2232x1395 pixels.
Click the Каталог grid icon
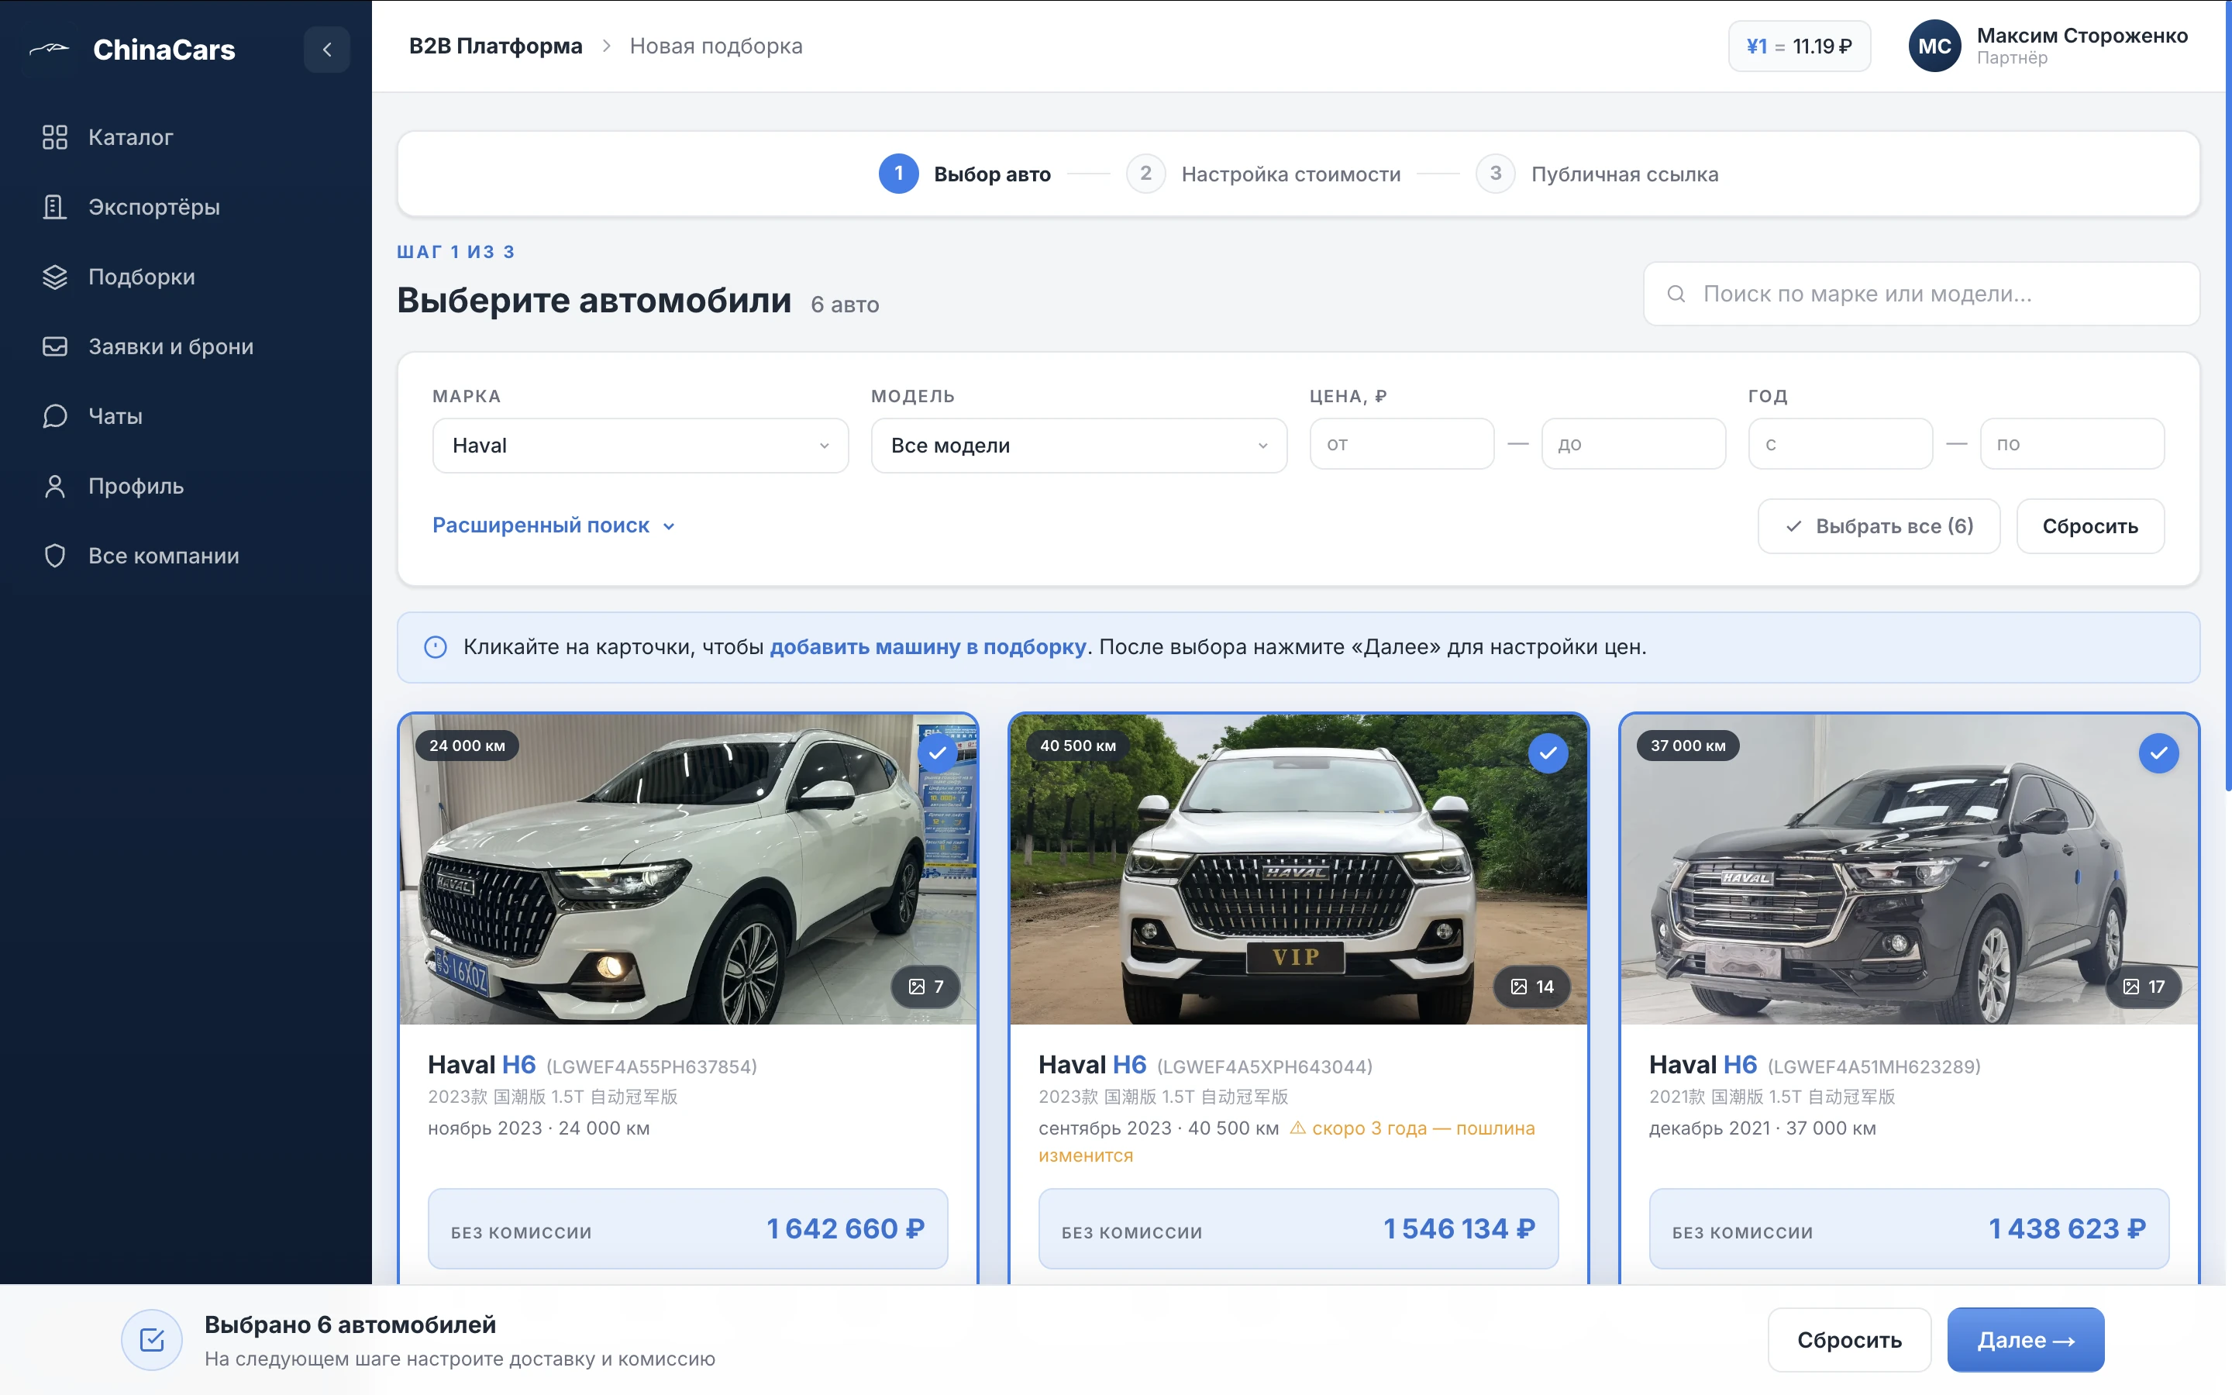pyautogui.click(x=54, y=137)
